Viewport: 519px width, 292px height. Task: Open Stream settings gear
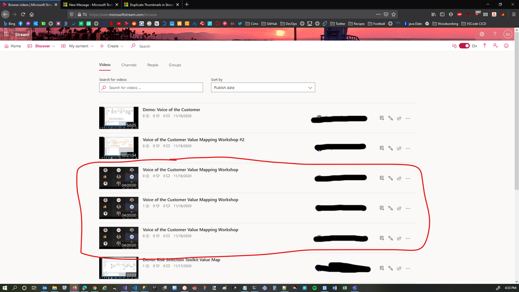482,34
